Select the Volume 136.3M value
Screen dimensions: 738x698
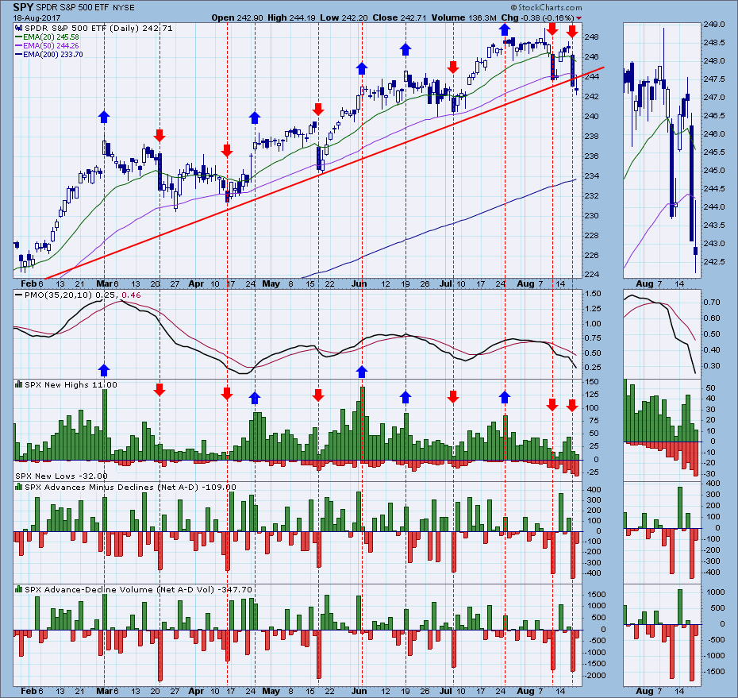click(464, 18)
